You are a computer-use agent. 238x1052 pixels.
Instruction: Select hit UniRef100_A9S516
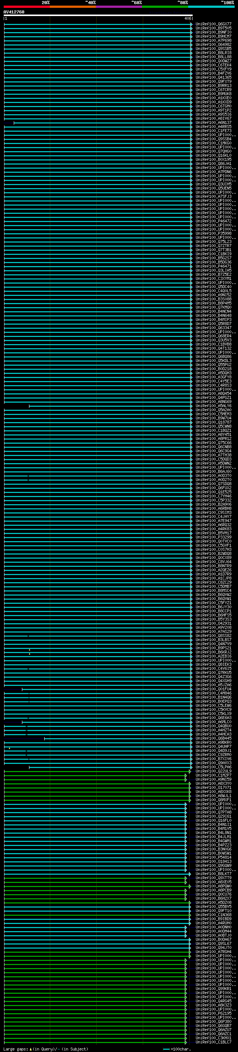click(x=213, y=114)
